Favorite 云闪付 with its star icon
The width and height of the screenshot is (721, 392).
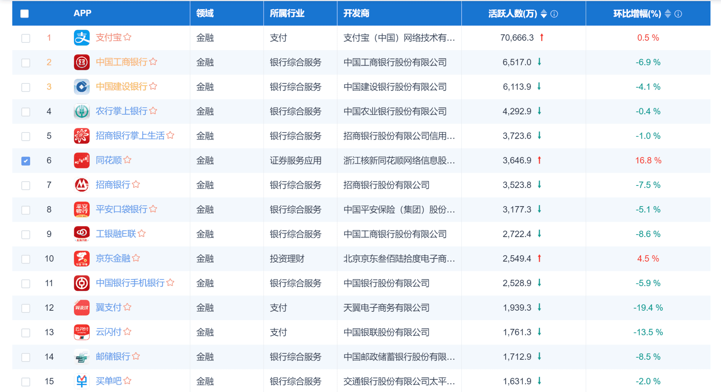tap(127, 332)
